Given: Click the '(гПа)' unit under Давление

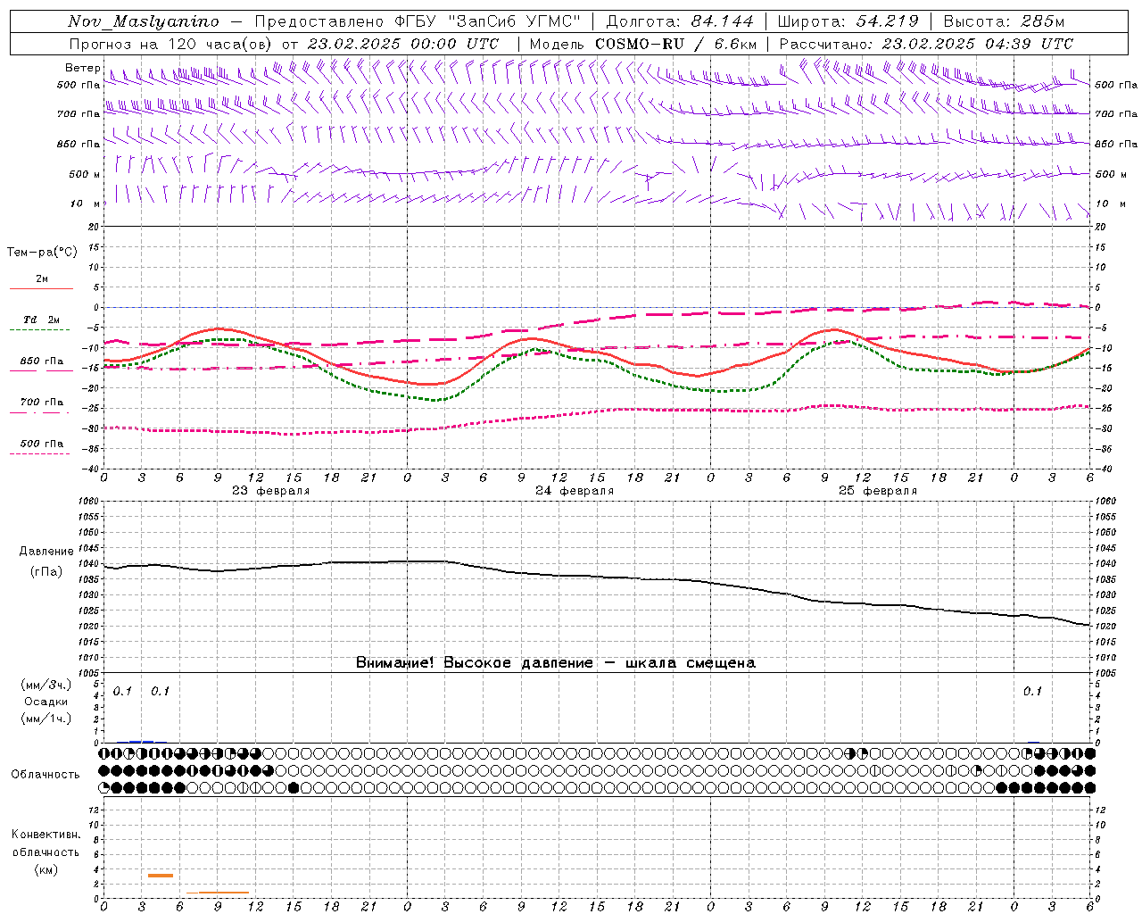Looking at the screenshot, I should click(x=46, y=571).
